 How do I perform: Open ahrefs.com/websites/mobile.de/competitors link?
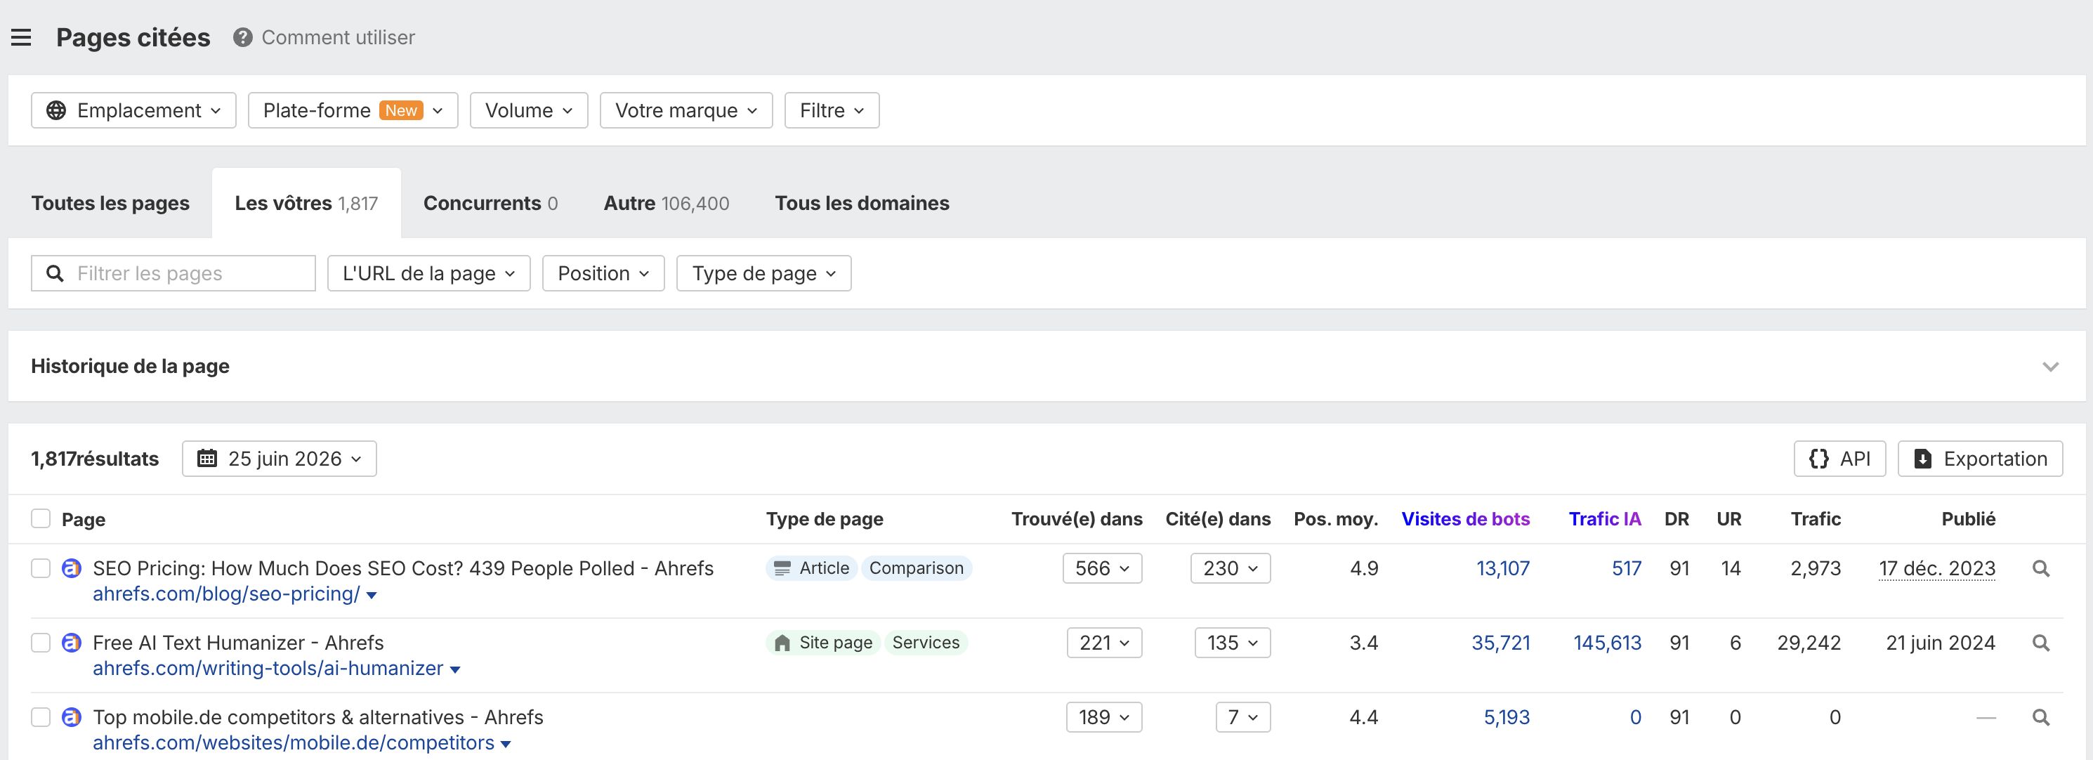click(294, 743)
